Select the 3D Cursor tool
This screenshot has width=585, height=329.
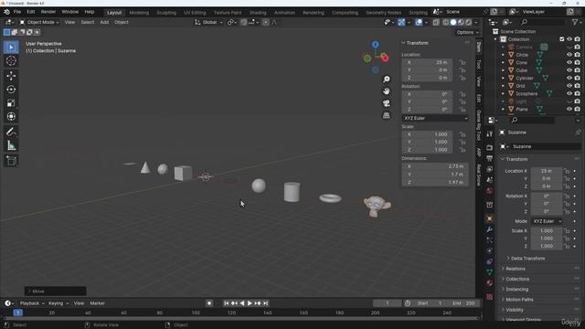pos(11,61)
